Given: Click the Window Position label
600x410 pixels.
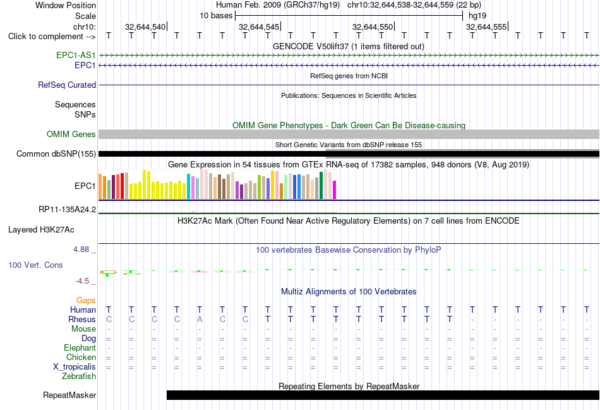Looking at the screenshot, I should coord(66,5).
